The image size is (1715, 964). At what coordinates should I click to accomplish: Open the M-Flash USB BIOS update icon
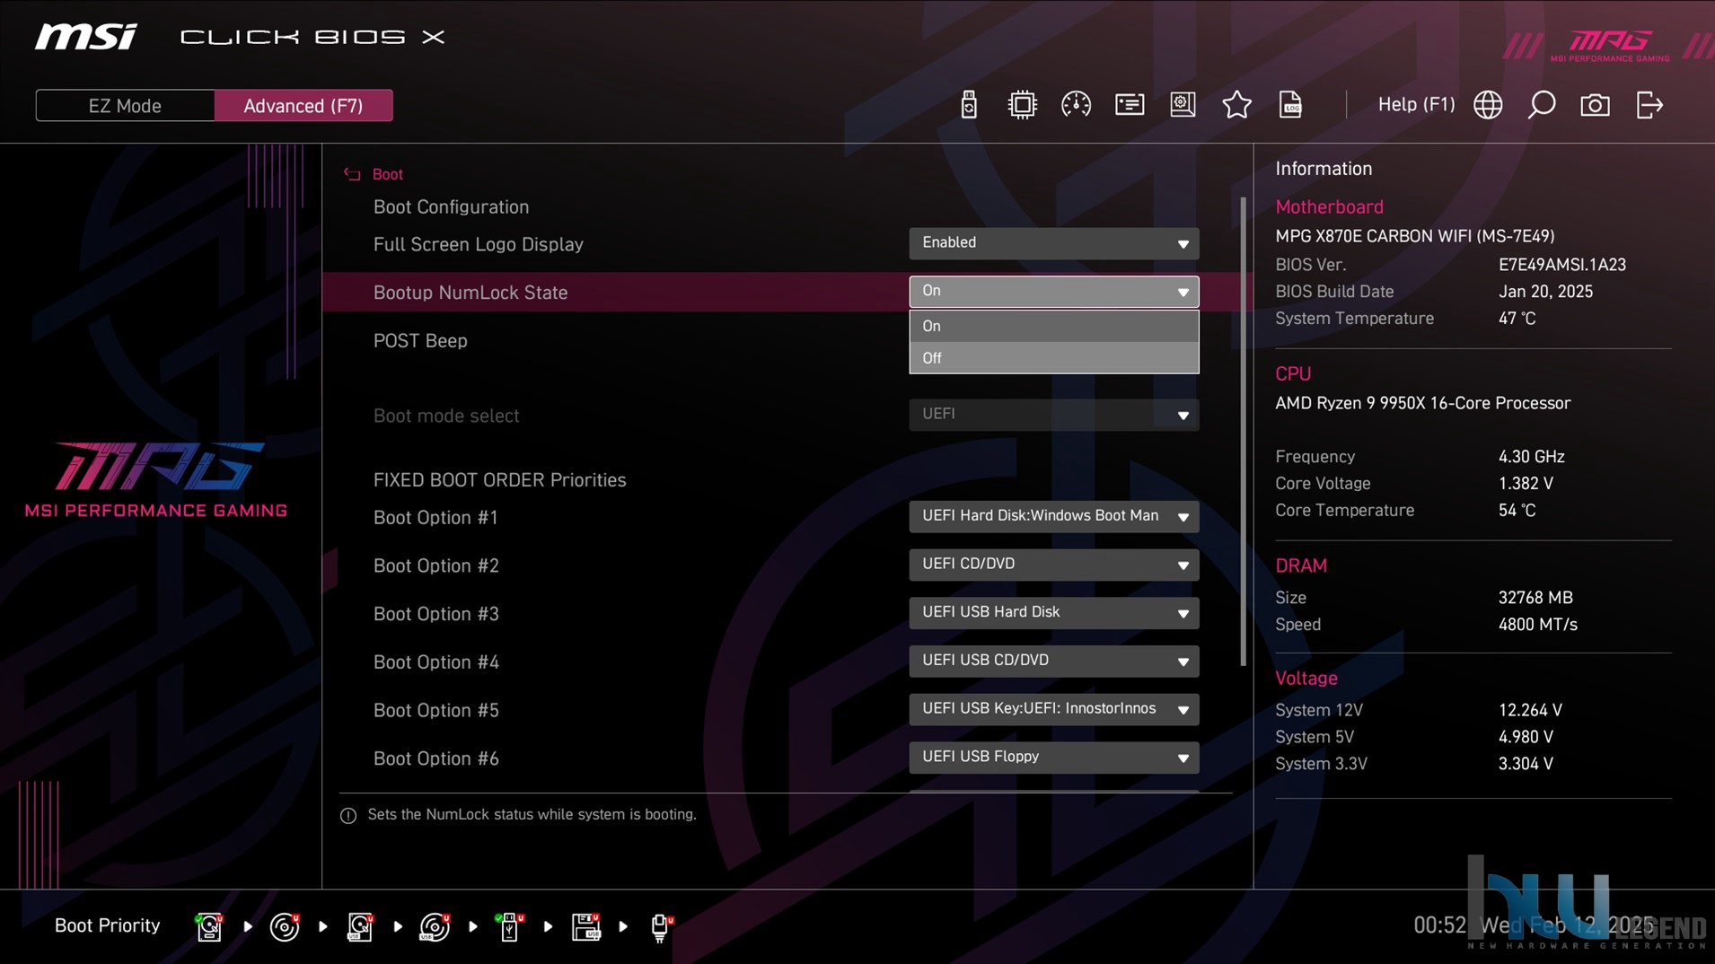(x=968, y=105)
